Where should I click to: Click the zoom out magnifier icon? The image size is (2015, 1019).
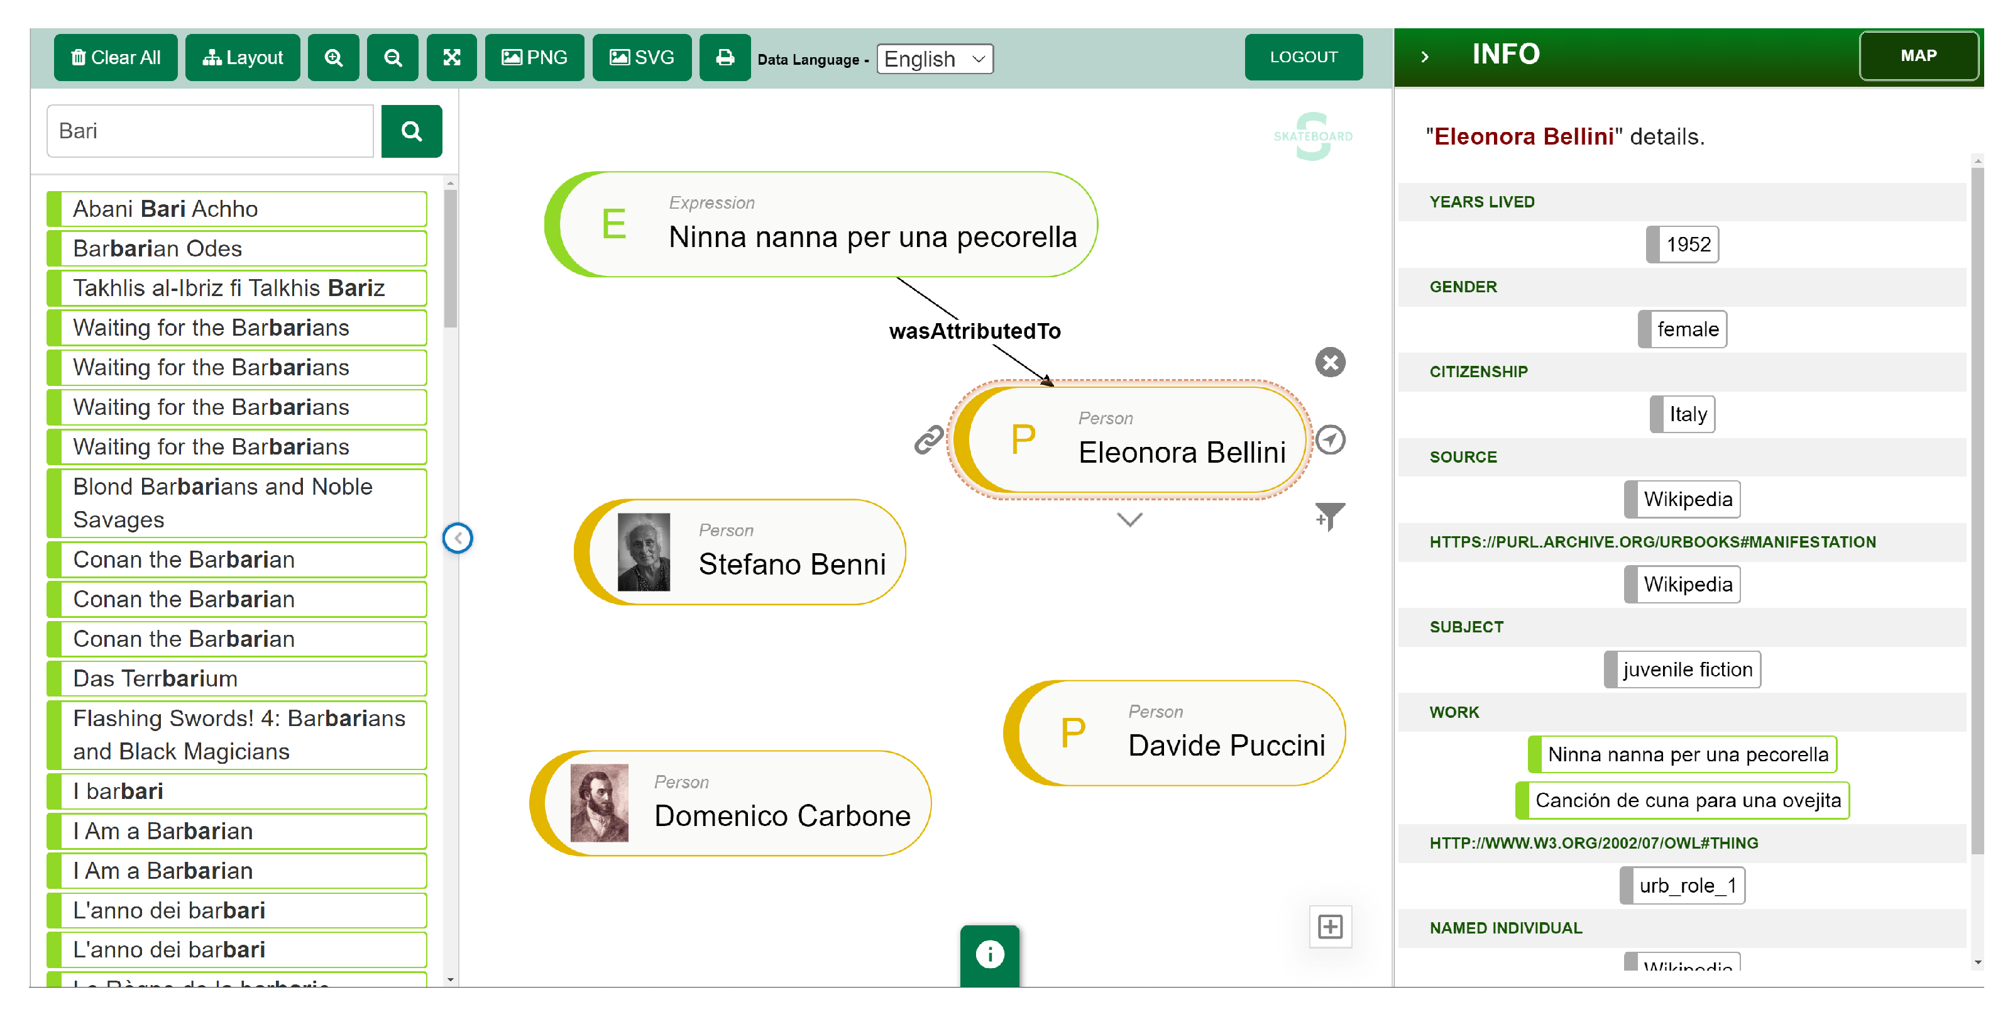(393, 57)
